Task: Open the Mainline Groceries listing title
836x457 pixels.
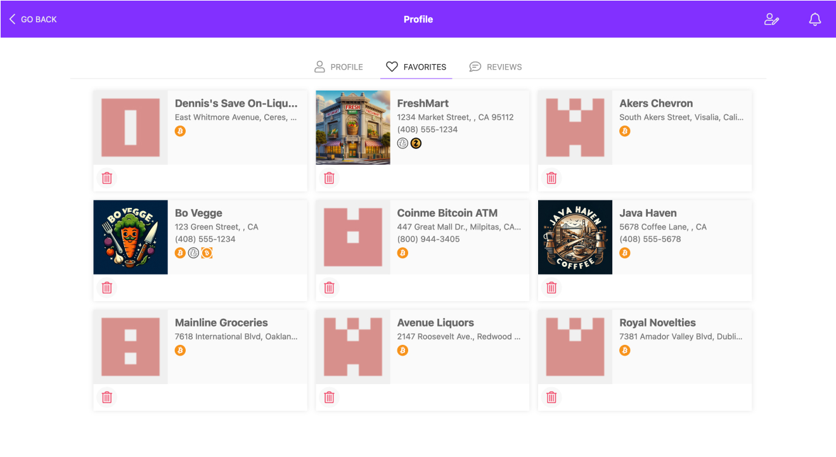Action: (x=221, y=323)
